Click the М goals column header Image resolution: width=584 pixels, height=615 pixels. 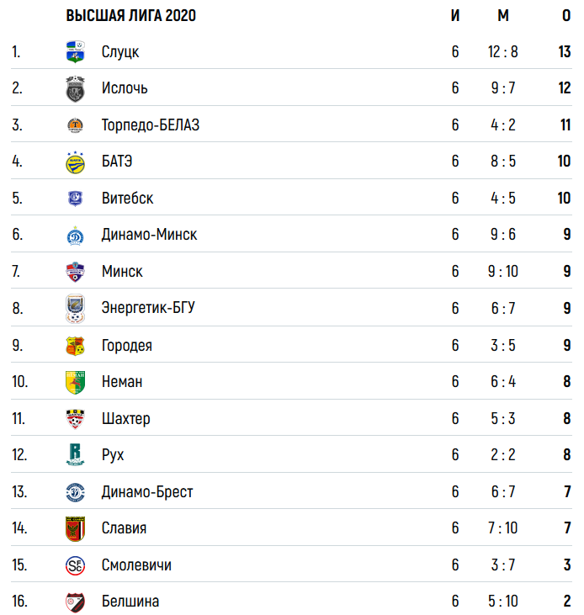click(503, 16)
